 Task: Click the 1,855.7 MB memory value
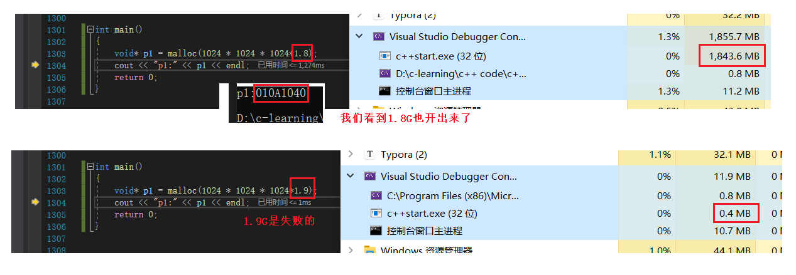click(734, 37)
